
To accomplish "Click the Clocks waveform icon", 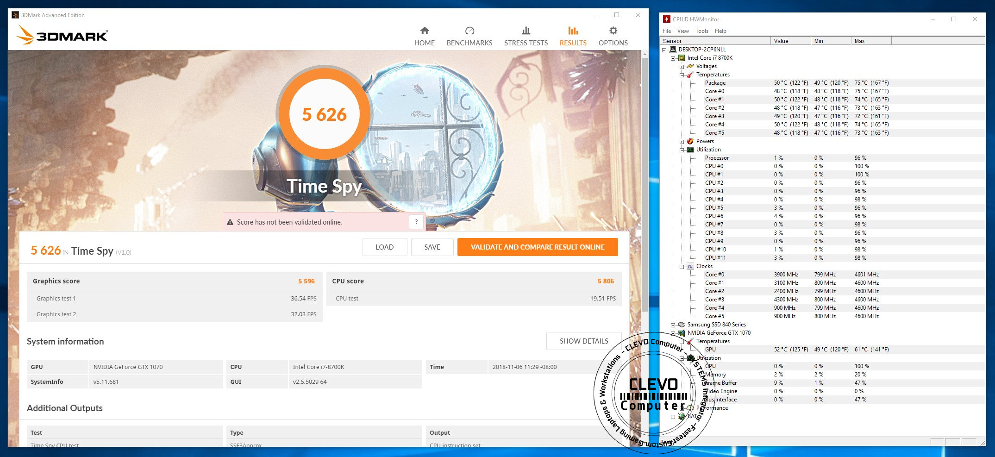I will 690,266.
